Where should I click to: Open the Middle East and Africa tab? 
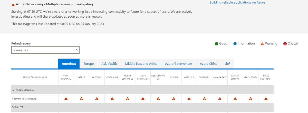pyautogui.click(x=141, y=64)
